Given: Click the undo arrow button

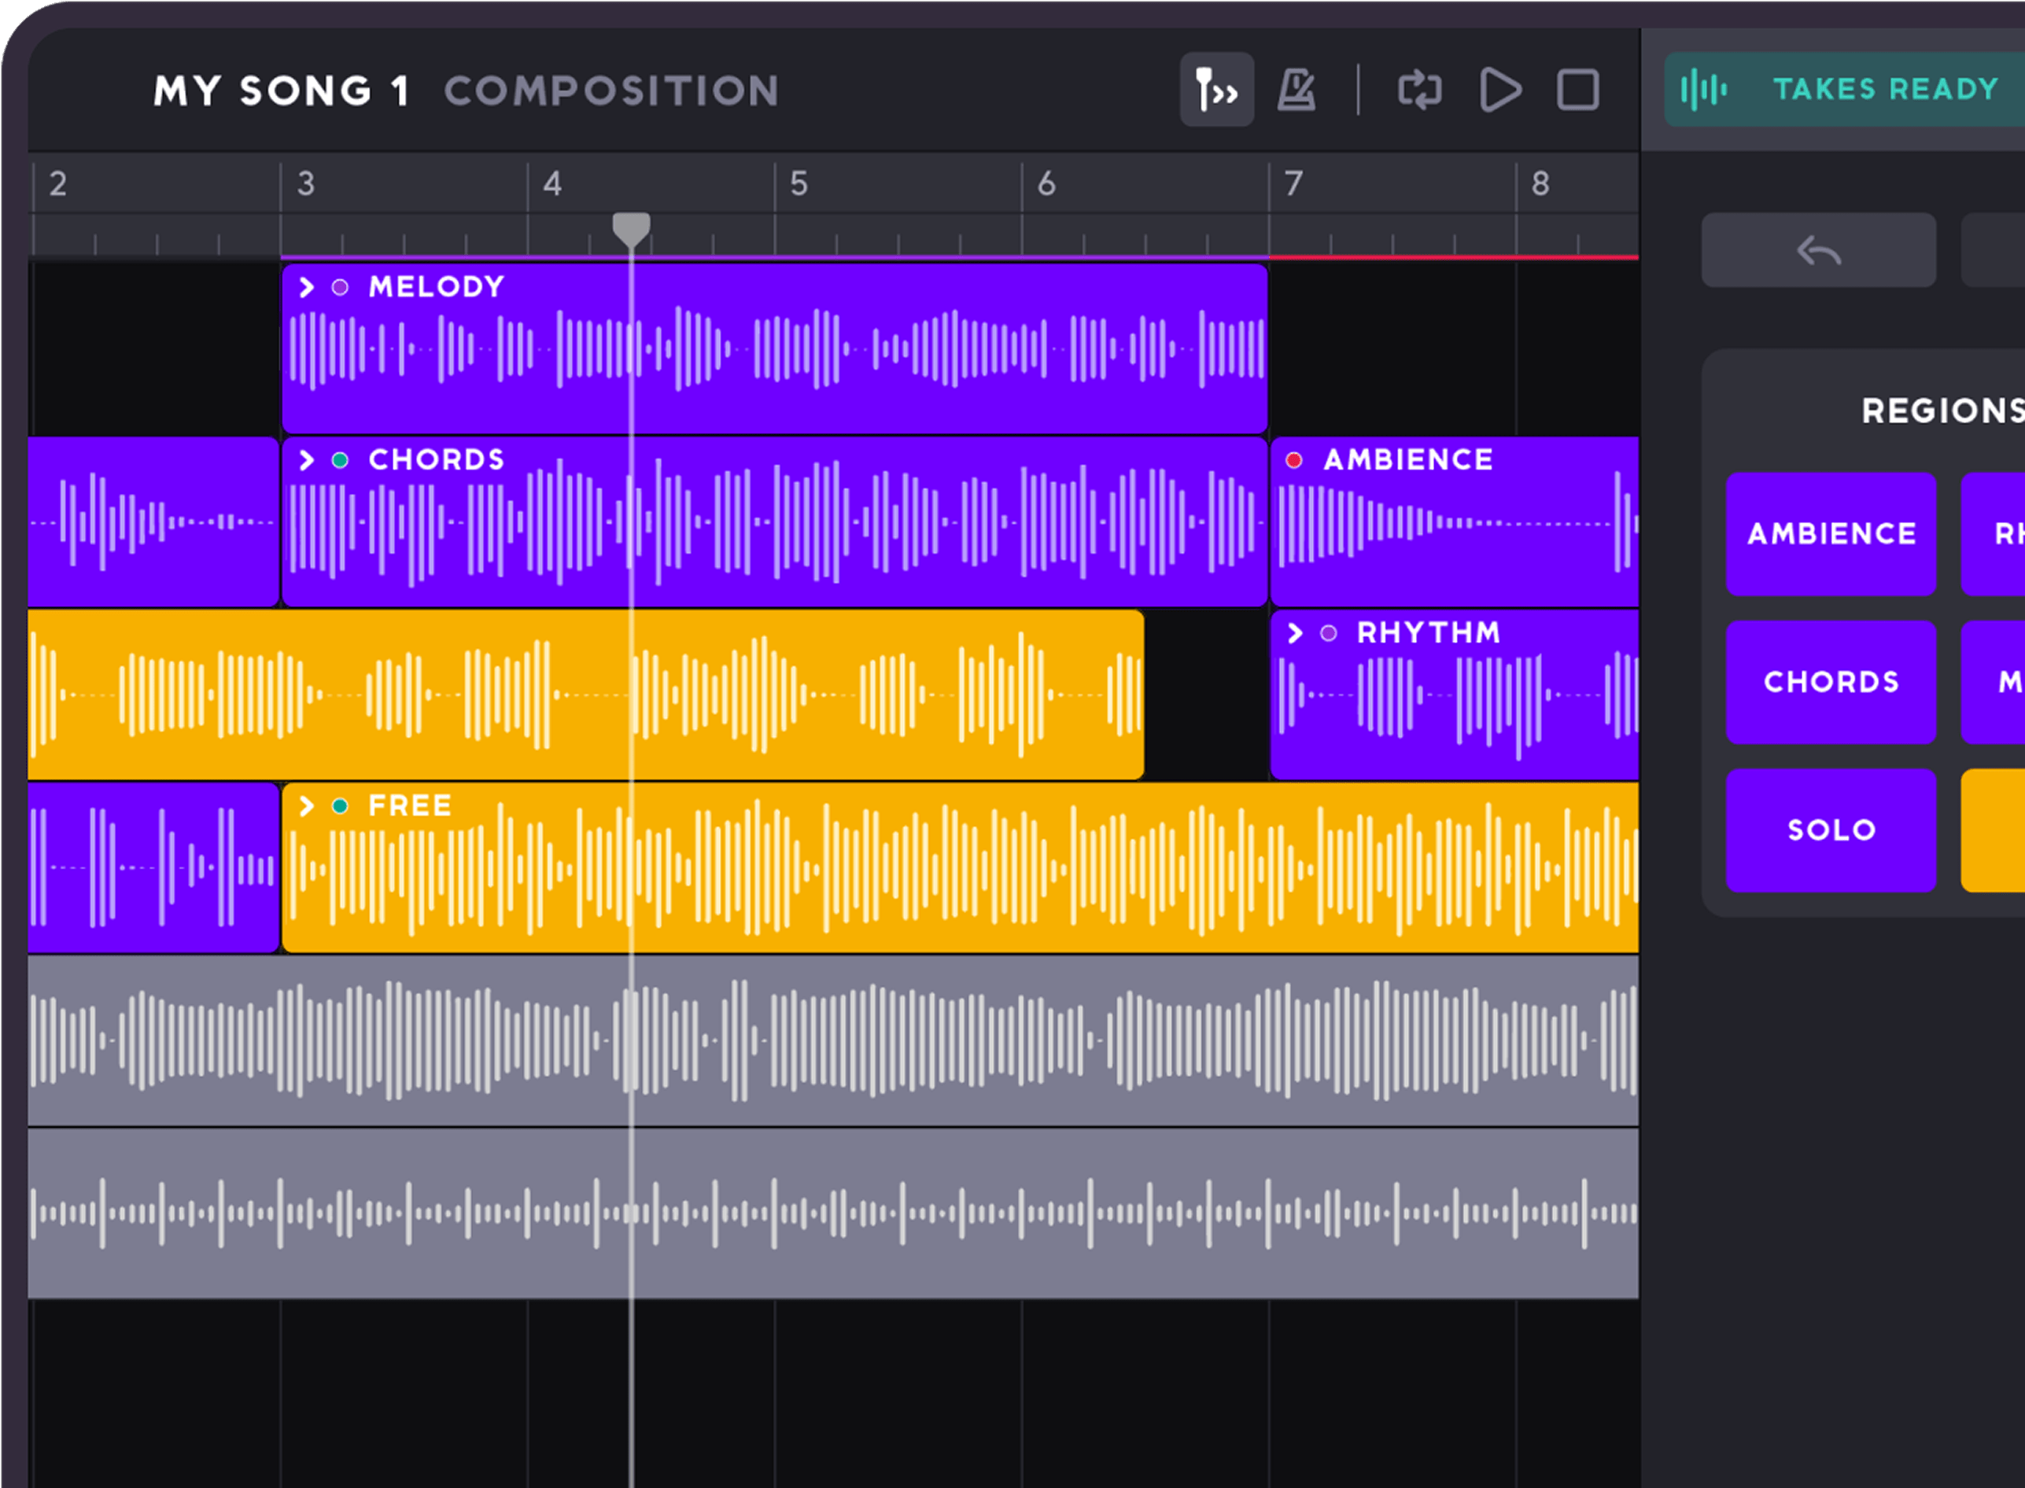Looking at the screenshot, I should click(x=1818, y=250).
